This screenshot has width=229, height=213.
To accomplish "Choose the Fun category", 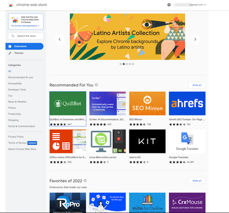I will pyautogui.click(x=10, y=96).
